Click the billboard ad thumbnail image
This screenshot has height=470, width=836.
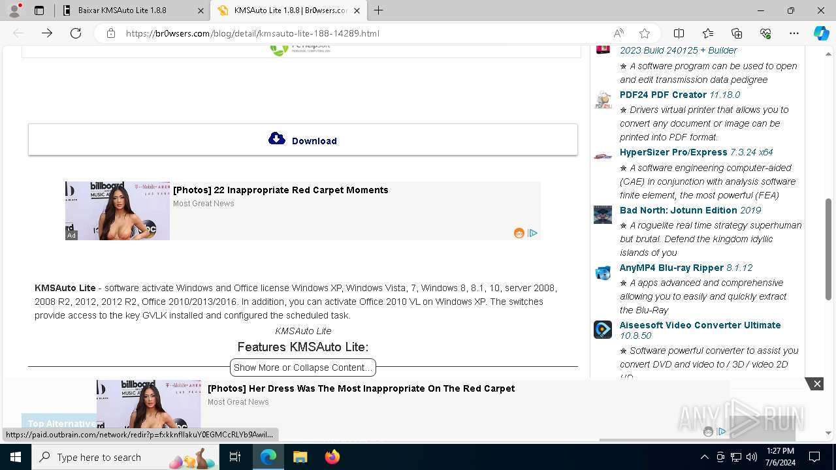[118, 211]
